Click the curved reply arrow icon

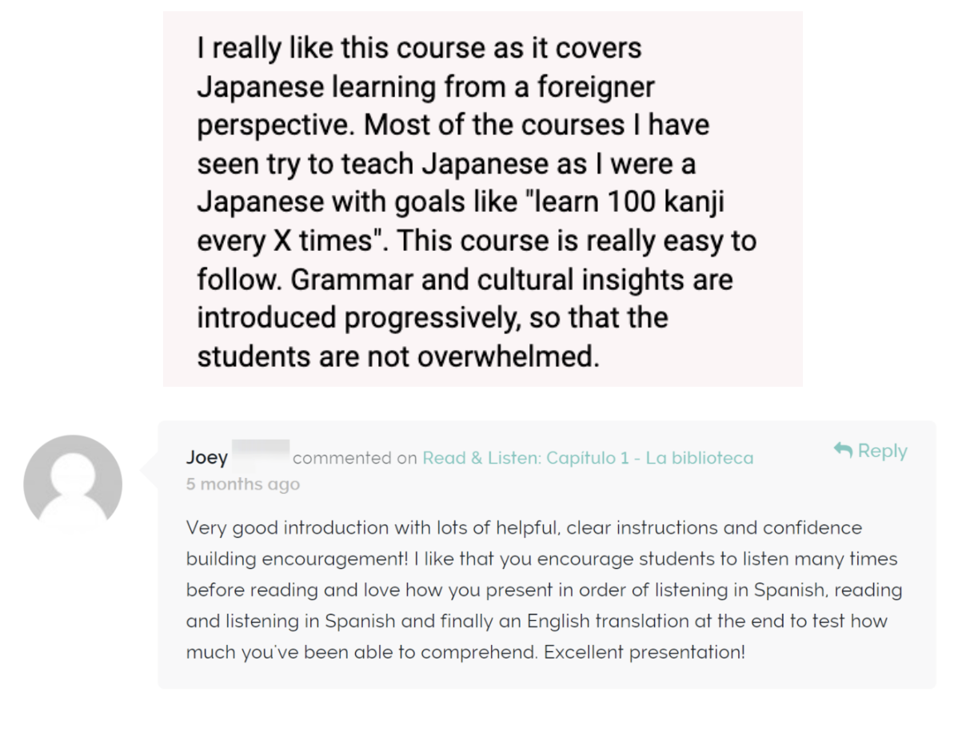[x=843, y=450]
